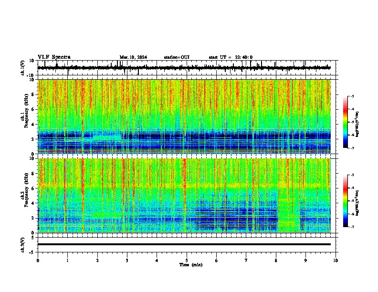The image size is (378, 292).
Task: Click the "2" kHz tick of ch.2 spectrogram
Action: 33,218
